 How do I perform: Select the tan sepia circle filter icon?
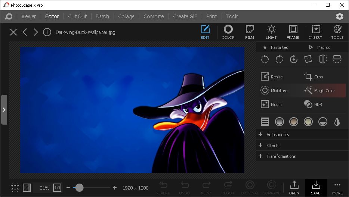(294, 122)
